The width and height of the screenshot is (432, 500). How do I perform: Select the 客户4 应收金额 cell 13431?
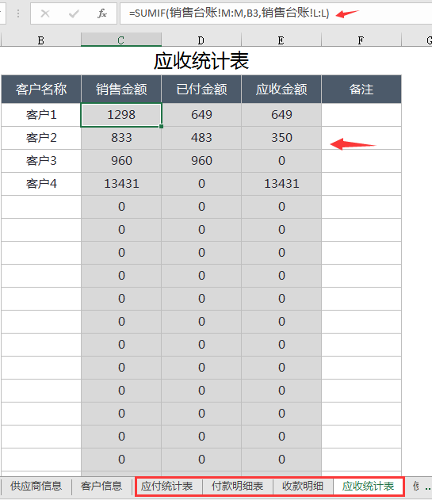281,184
